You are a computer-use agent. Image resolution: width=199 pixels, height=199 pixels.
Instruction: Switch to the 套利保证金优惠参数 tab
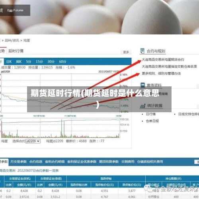coord(82,162)
